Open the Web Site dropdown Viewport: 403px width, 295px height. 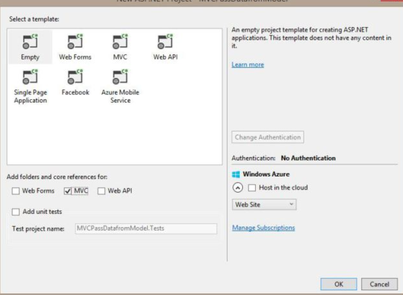pos(264,205)
